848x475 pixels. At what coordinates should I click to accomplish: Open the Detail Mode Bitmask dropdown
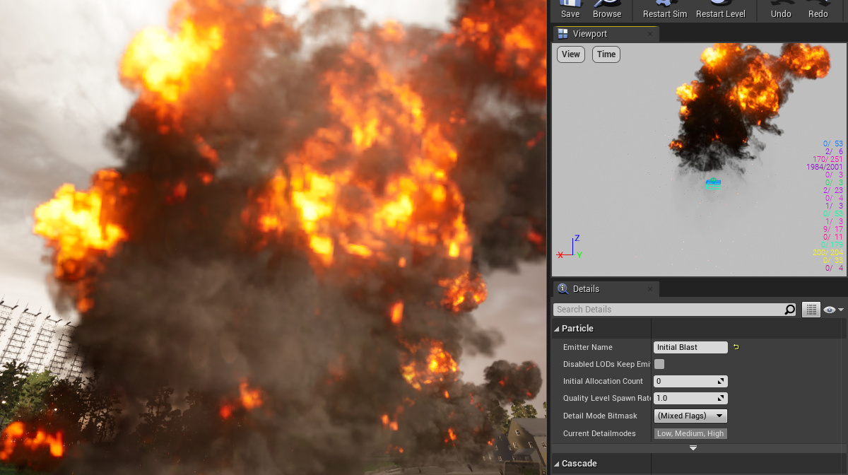click(690, 416)
